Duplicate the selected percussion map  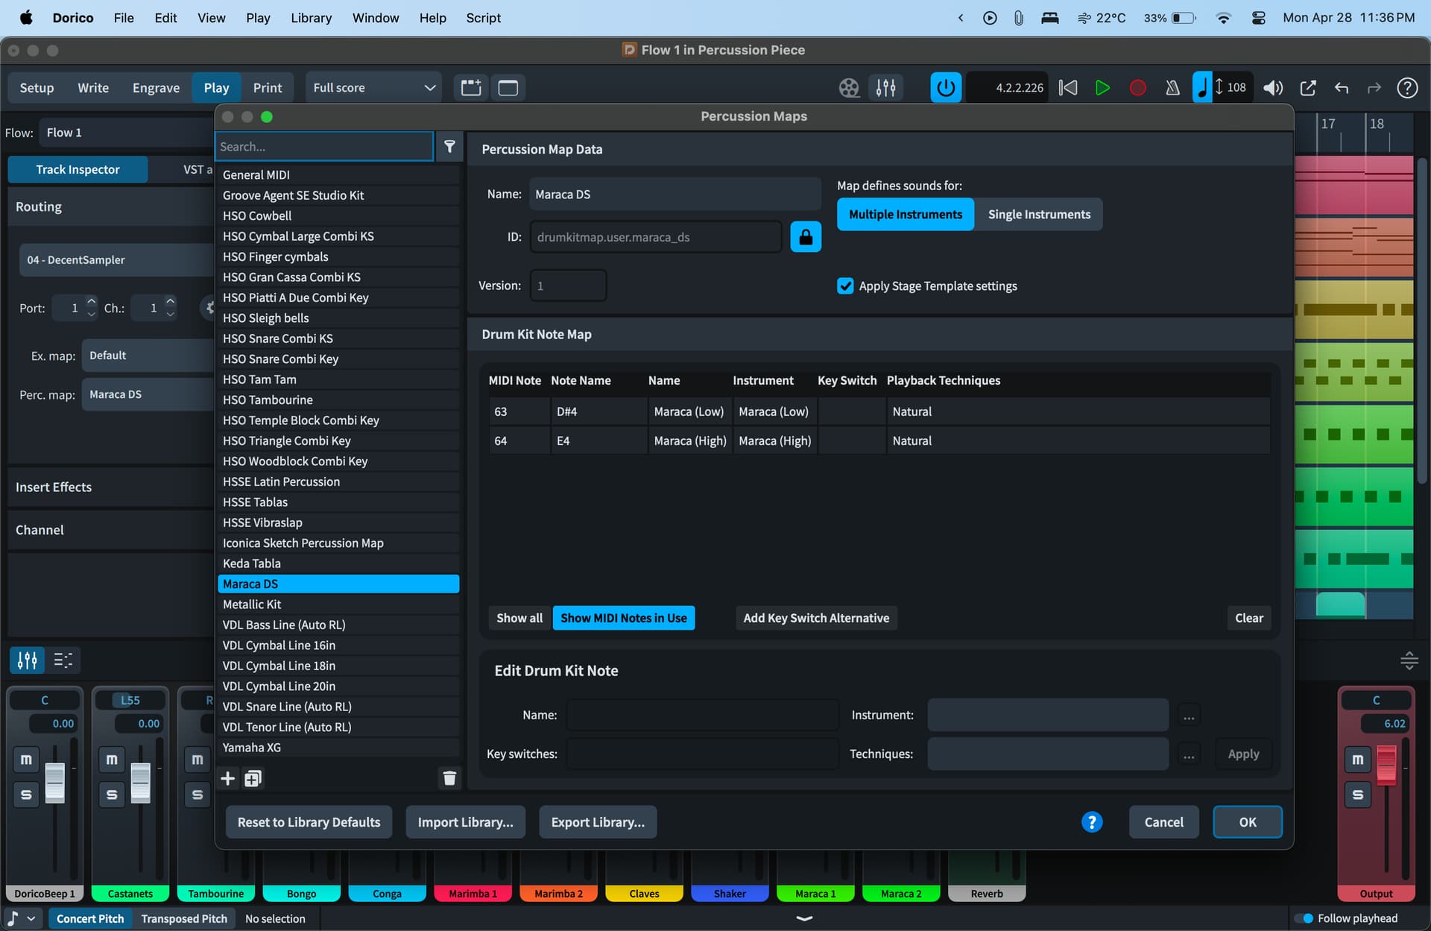[x=253, y=778]
